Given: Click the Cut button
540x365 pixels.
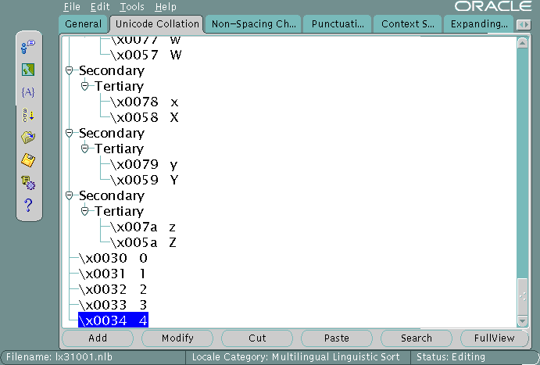Looking at the screenshot, I should click(x=257, y=338).
